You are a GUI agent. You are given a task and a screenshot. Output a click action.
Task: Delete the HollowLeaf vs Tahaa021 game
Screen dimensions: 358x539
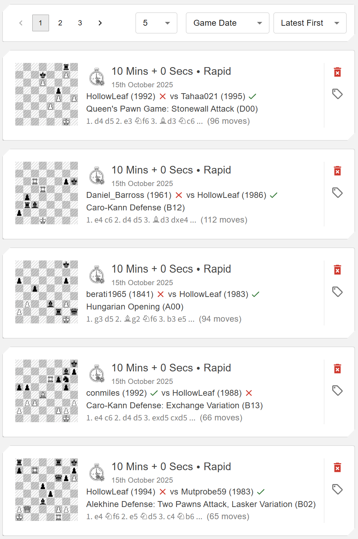pos(337,72)
